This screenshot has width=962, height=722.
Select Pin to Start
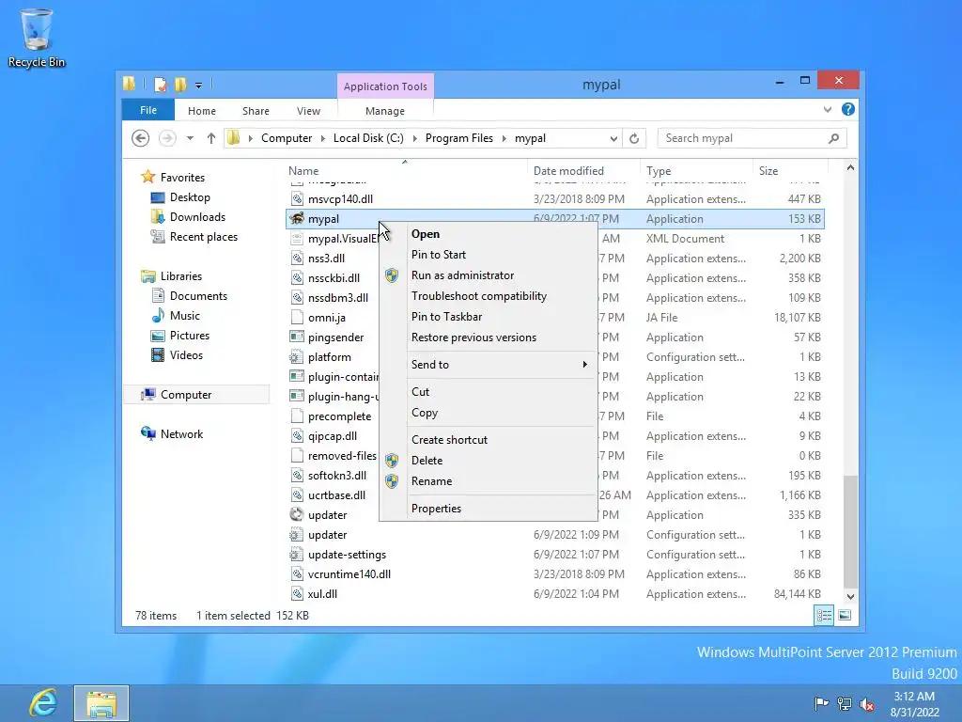[489, 255]
